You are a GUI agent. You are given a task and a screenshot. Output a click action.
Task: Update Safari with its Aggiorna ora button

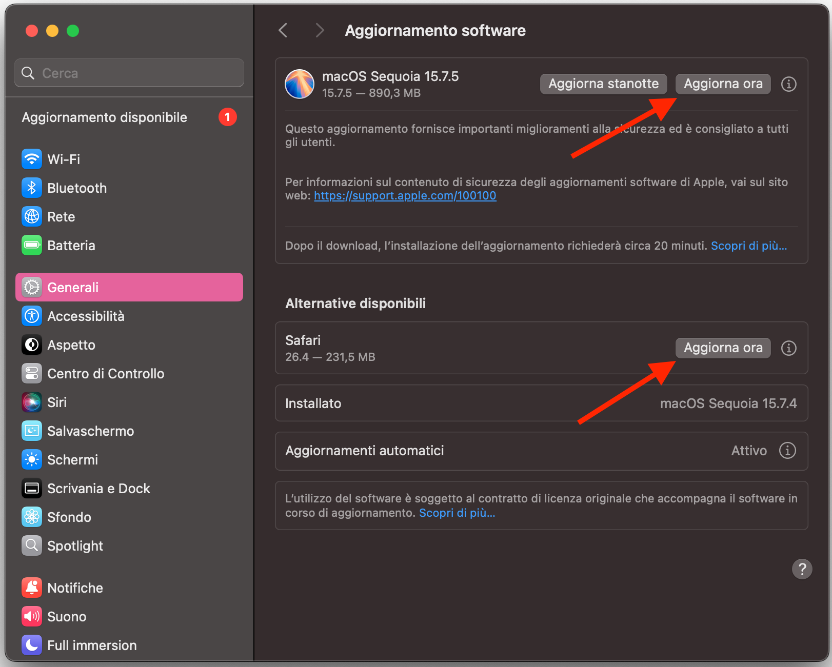723,348
